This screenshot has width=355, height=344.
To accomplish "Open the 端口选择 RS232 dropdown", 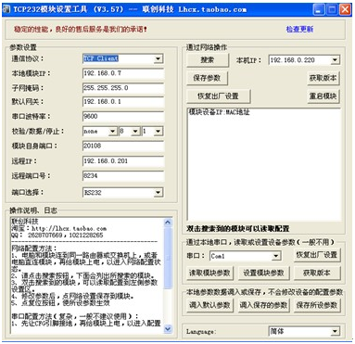I will point(158,193).
